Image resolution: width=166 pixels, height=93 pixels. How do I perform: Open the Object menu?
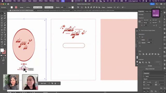(x=24, y=1)
